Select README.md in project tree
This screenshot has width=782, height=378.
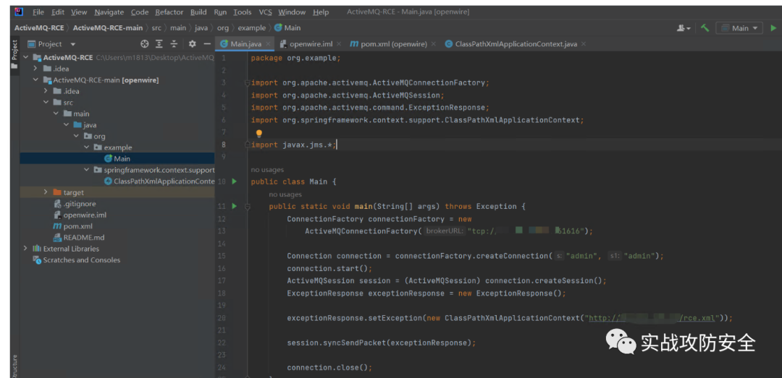pyautogui.click(x=79, y=238)
